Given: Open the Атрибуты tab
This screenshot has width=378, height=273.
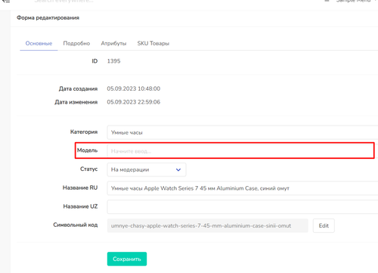Looking at the screenshot, I should 113,43.
